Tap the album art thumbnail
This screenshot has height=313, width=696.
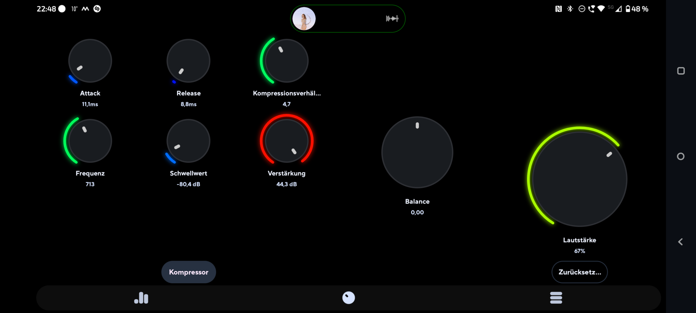[x=304, y=18]
